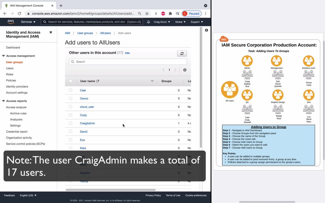This screenshot has height=203, width=325.
Task: Click the horizontal scrollbar under the table
Action: click(x=111, y=190)
